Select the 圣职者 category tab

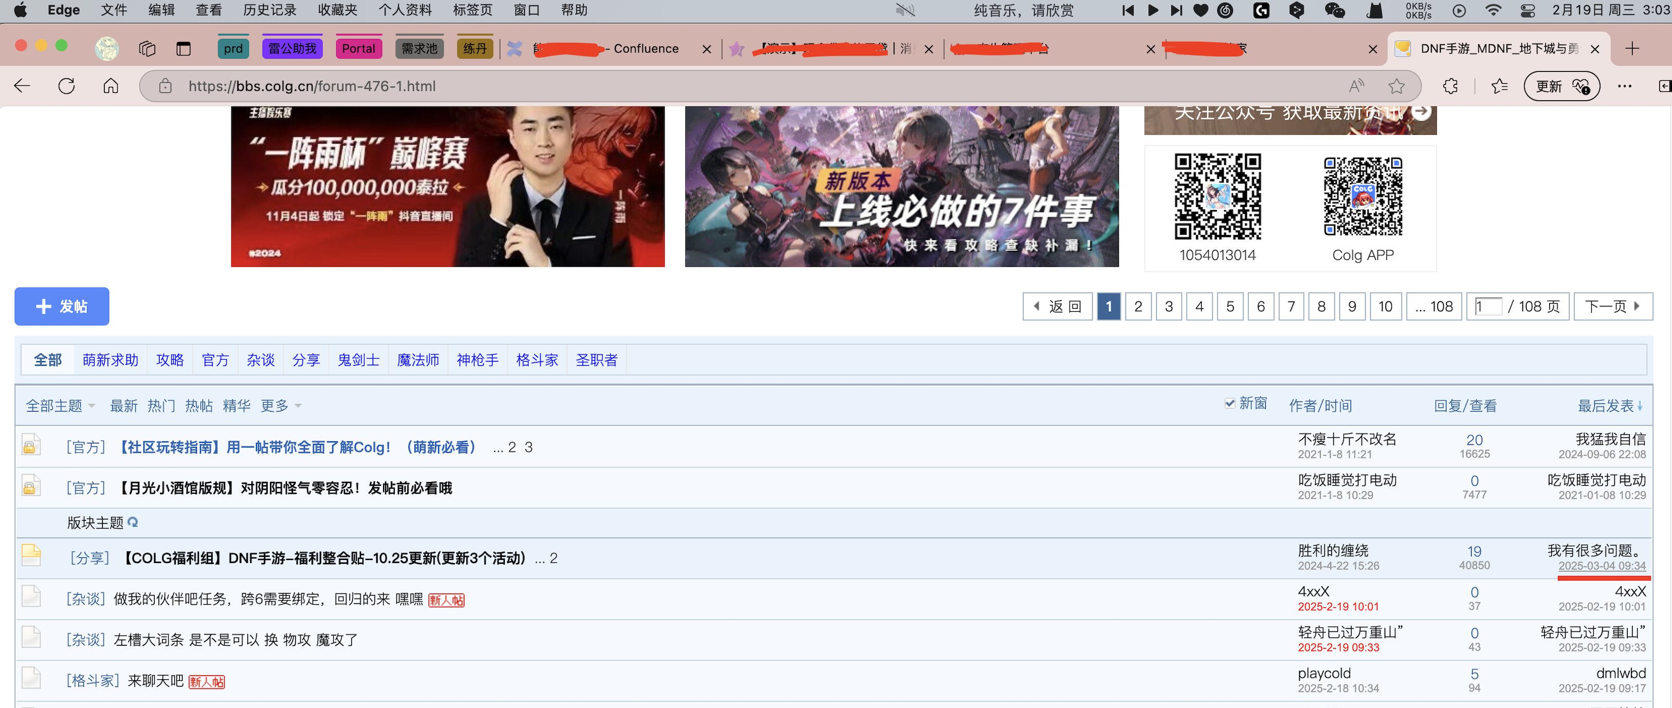tap(596, 360)
